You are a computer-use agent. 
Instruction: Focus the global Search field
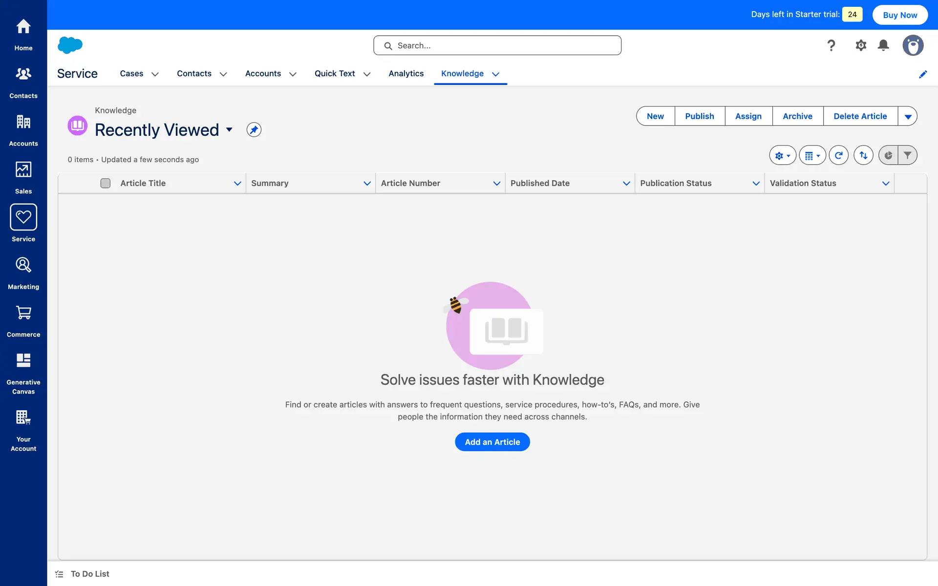click(497, 45)
